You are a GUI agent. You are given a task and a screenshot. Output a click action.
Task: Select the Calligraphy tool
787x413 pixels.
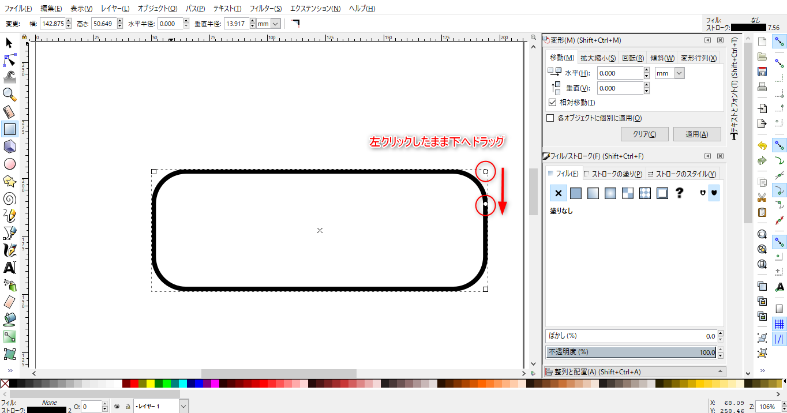tap(9, 250)
